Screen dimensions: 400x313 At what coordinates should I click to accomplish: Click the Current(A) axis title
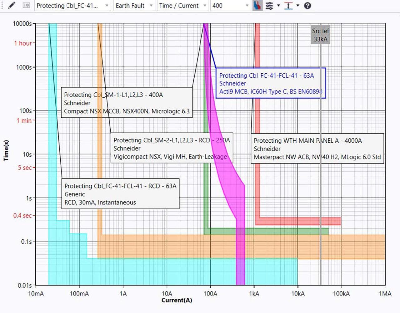tap(177, 300)
